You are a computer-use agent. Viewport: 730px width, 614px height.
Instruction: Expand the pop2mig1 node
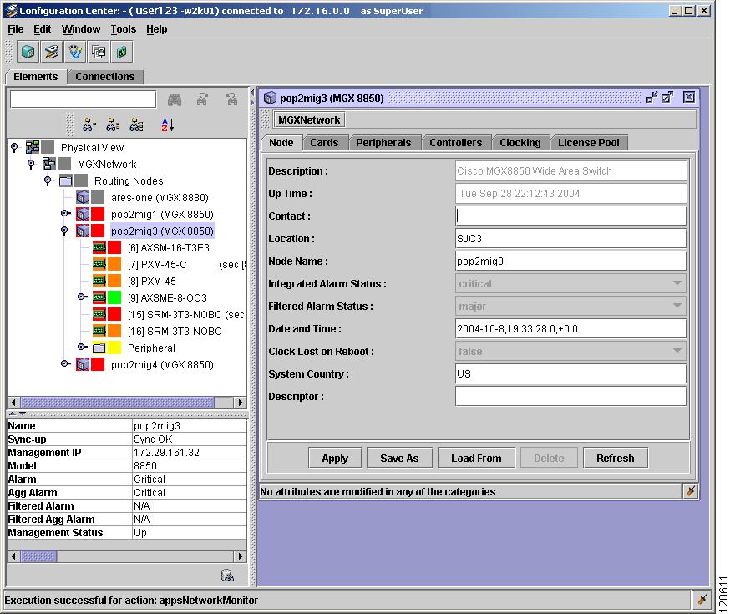(x=65, y=214)
